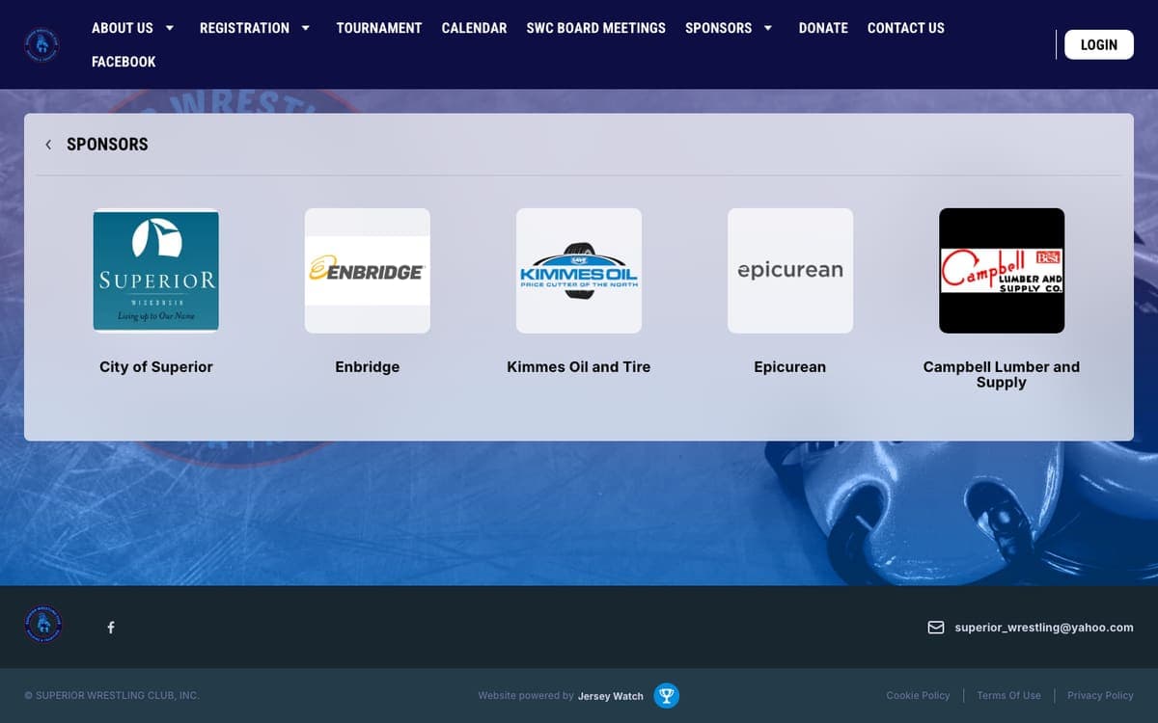
Task: Open the Terms Of Use link
Action: [1008, 695]
